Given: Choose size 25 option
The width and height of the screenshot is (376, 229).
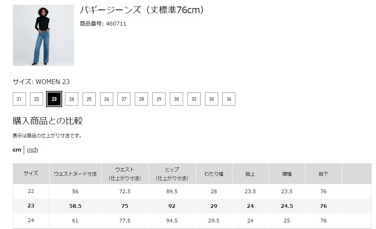Looking at the screenshot, I should [89, 99].
